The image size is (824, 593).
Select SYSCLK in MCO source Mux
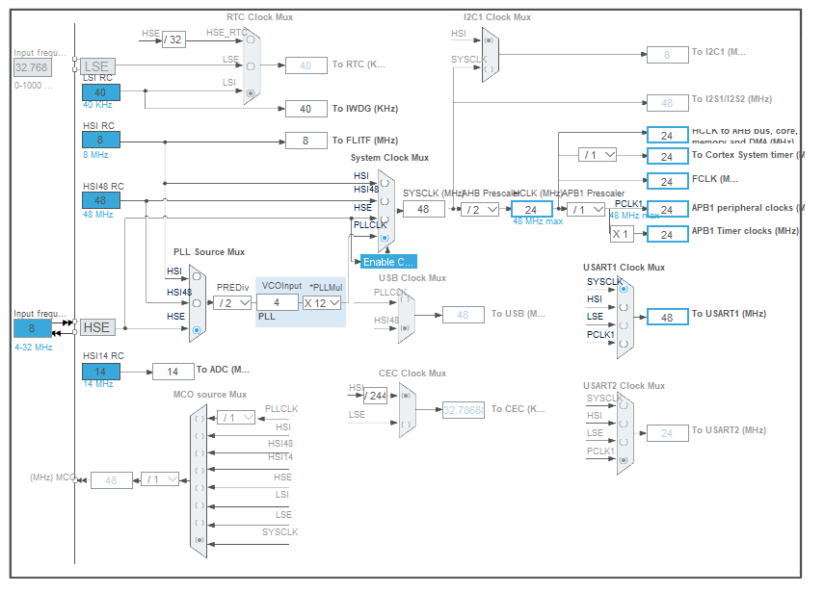coord(199,539)
